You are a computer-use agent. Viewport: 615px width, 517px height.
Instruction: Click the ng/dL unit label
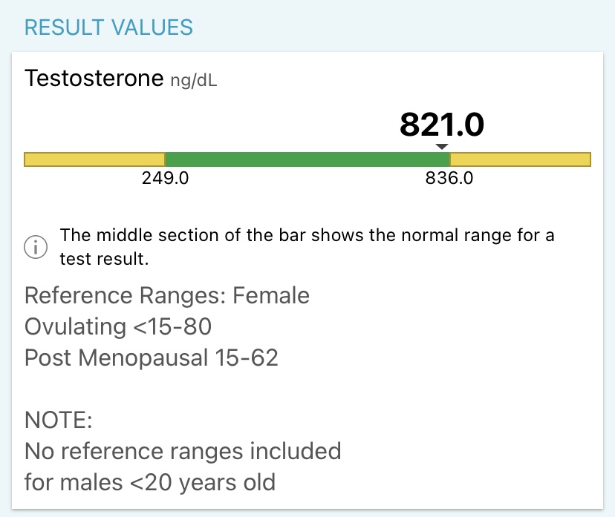coord(194,80)
